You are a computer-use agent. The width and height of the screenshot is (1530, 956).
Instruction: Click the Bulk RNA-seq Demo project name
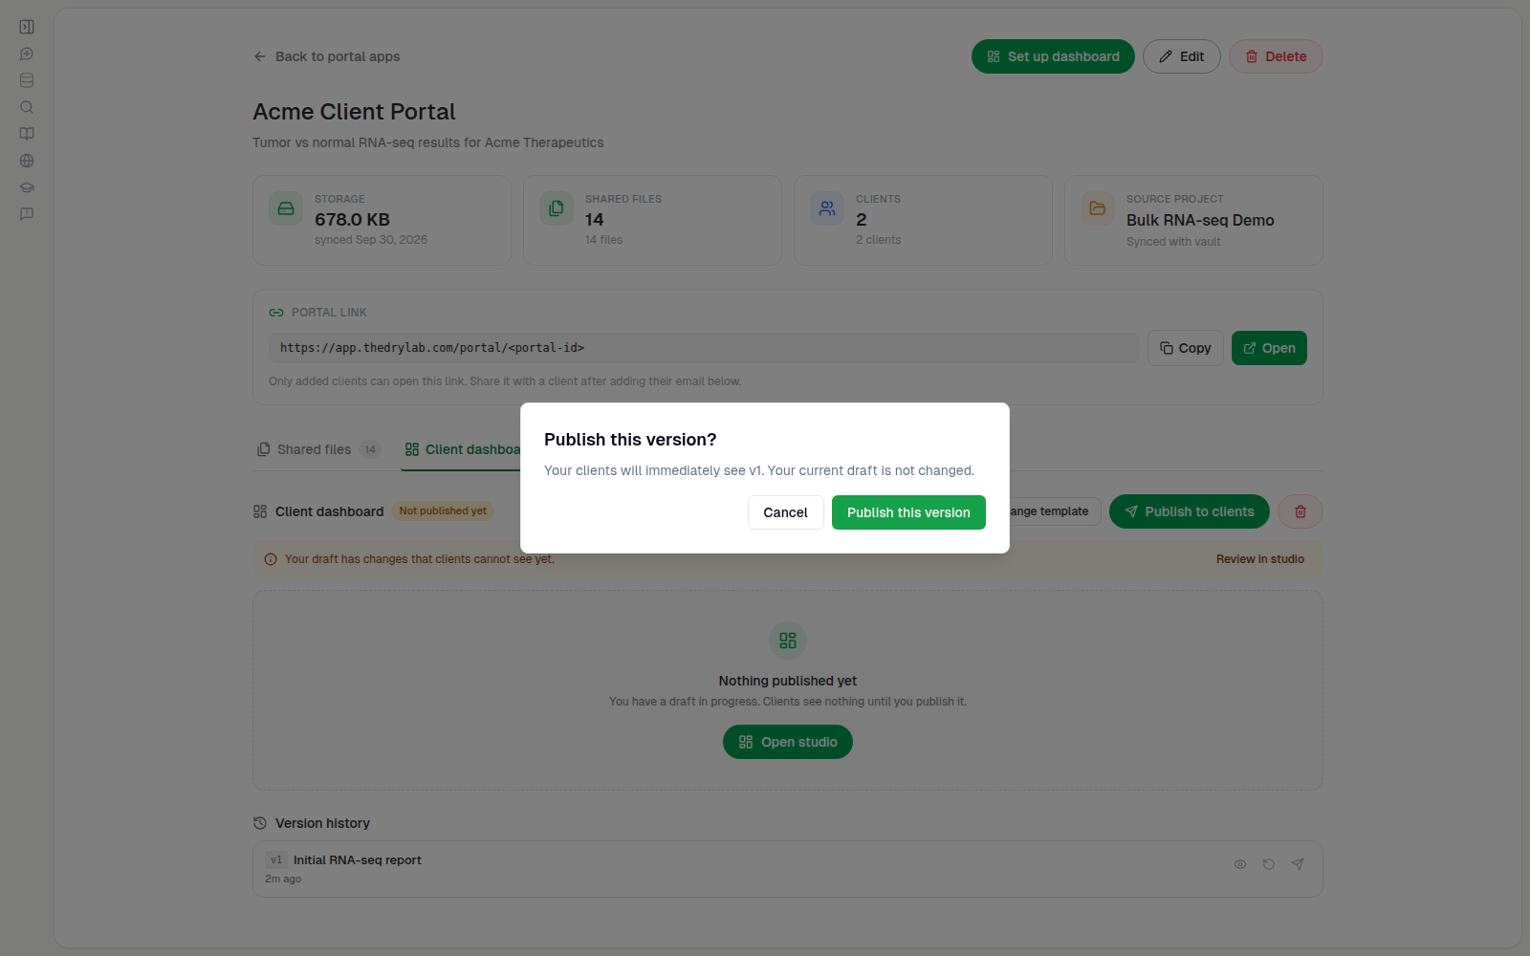click(x=1200, y=220)
